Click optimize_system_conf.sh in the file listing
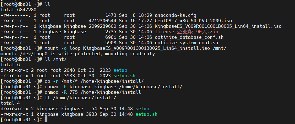Screen dimensions: 295x124 (186, 43)
